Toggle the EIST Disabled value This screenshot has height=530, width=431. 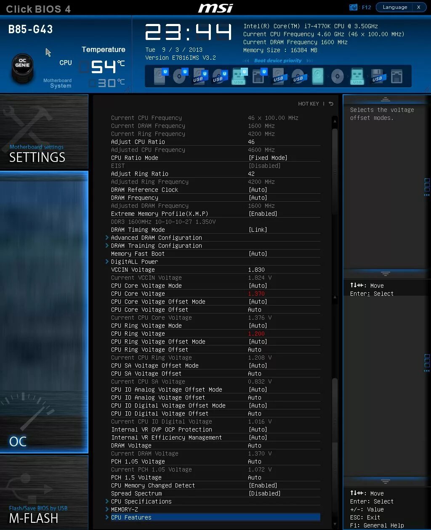(x=265, y=166)
